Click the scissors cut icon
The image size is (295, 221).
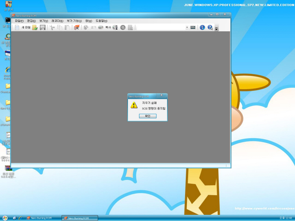[52, 27]
